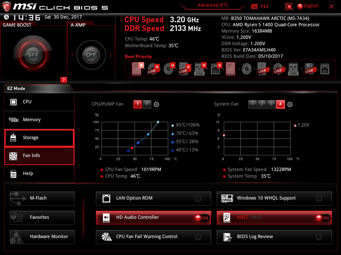341x255 pixels.
Task: Open the Help section
Action: tap(40, 174)
